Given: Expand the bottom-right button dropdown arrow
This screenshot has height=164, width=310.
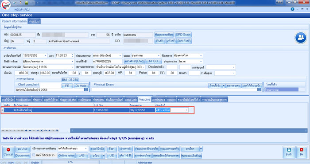Looking at the screenshot, I should pos(201,149).
